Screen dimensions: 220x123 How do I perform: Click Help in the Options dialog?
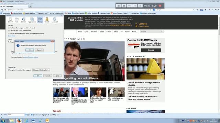click(x=57, y=76)
